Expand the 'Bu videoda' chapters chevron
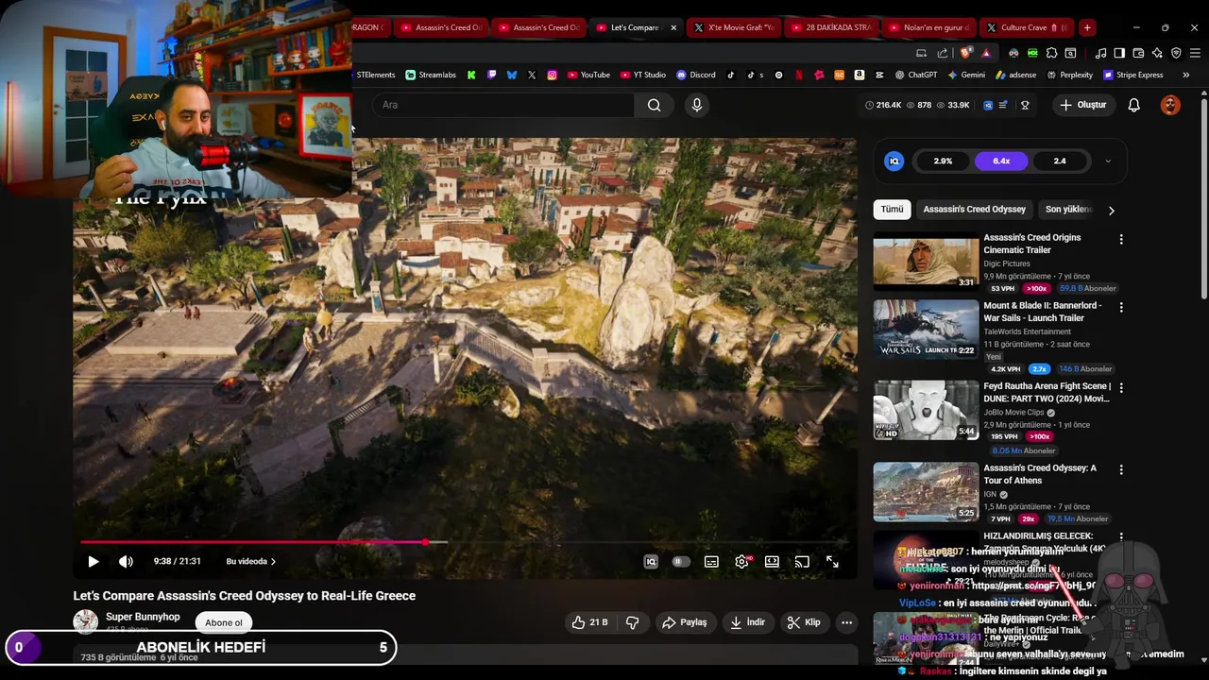This screenshot has height=680, width=1209. pyautogui.click(x=274, y=561)
